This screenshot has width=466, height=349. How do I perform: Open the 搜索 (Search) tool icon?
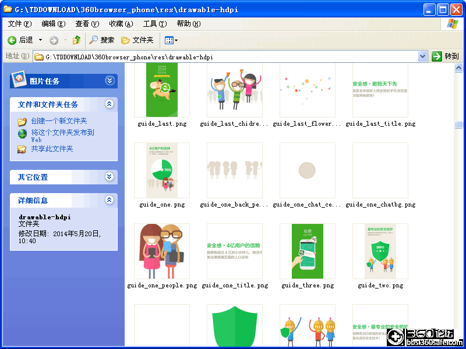click(x=95, y=41)
